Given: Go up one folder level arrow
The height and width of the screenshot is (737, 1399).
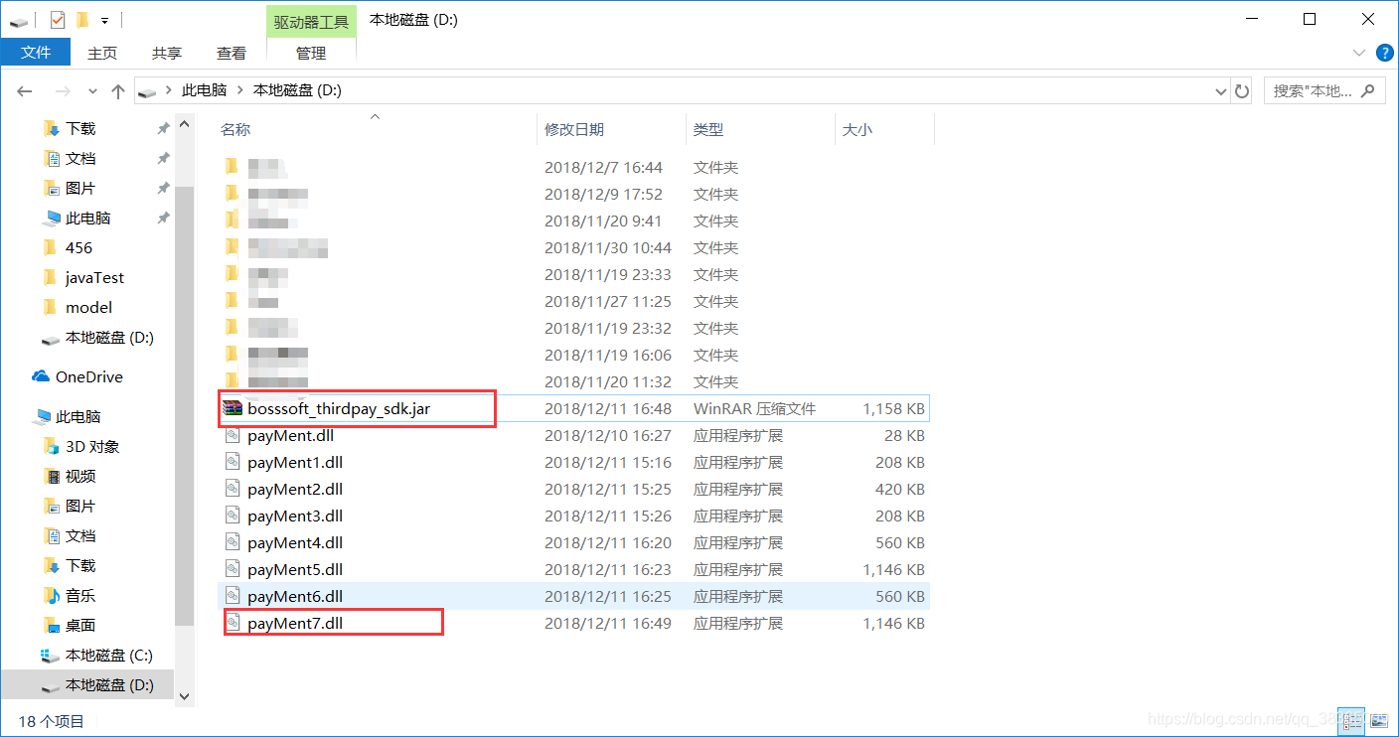Looking at the screenshot, I should coord(118,91).
